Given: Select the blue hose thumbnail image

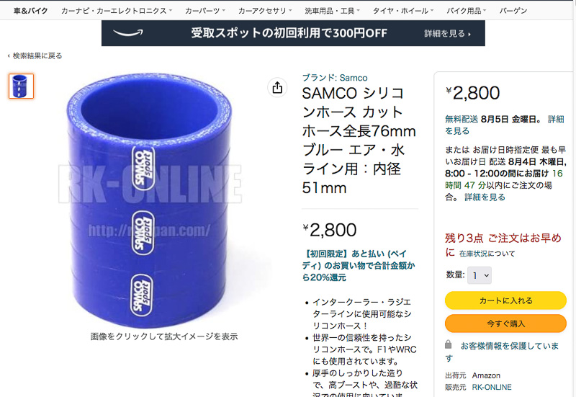Looking at the screenshot, I should 22,86.
